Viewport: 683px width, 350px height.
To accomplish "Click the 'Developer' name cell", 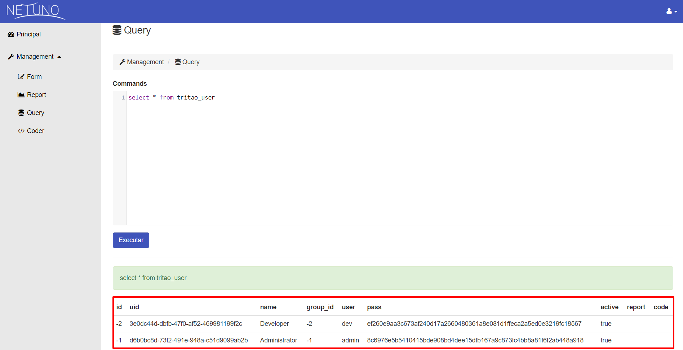I will [x=275, y=324].
